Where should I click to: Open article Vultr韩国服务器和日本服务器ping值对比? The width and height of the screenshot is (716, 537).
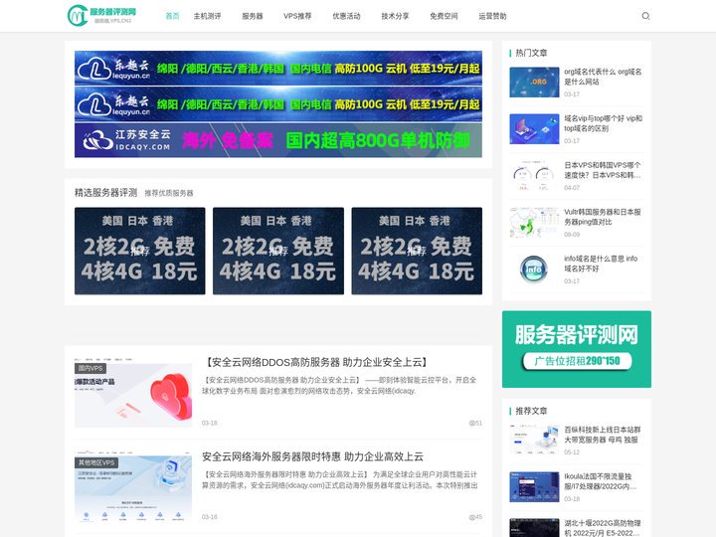click(603, 217)
